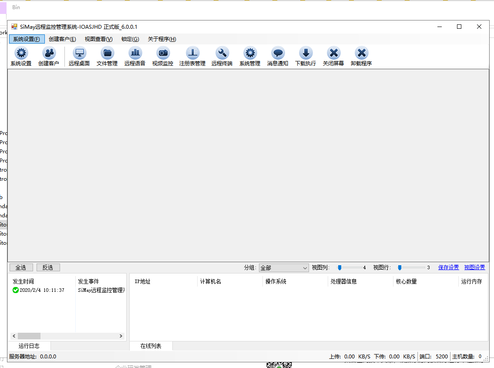Open 系统设置 toolbar gear icon
This screenshot has height=368, width=494.
point(21,57)
